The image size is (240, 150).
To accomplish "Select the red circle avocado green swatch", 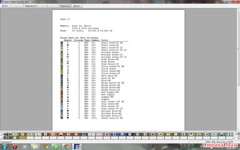I will click(23, 138).
